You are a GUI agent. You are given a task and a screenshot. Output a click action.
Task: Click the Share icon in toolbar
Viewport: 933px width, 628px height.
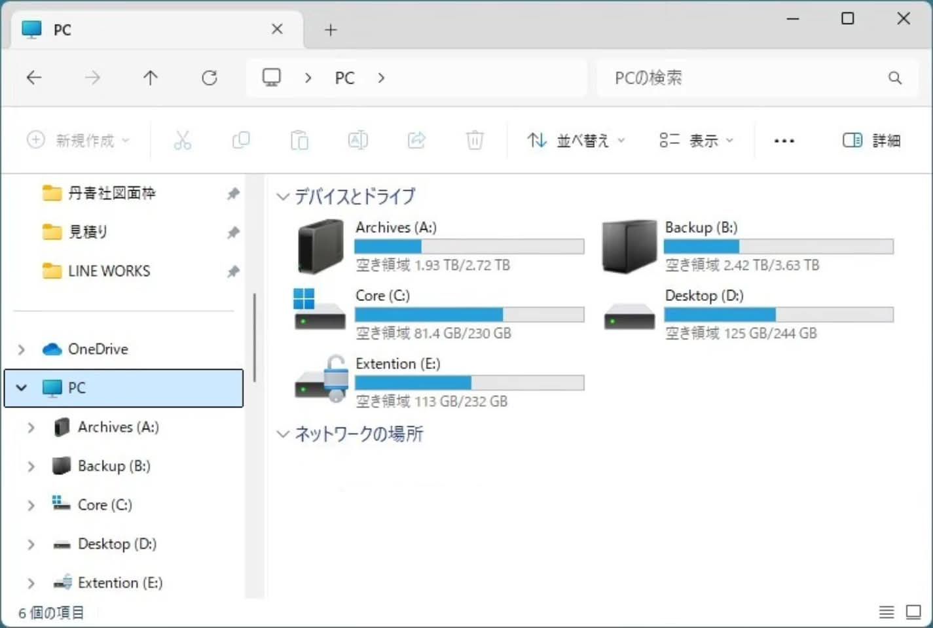click(416, 140)
